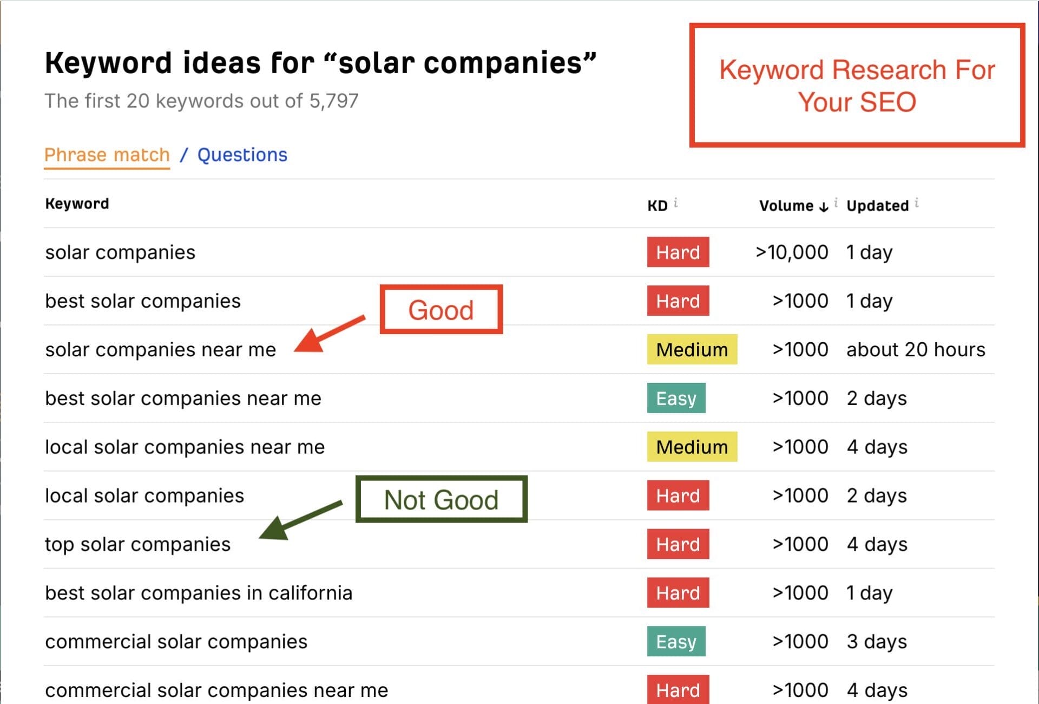Open the Questions tab

point(242,155)
